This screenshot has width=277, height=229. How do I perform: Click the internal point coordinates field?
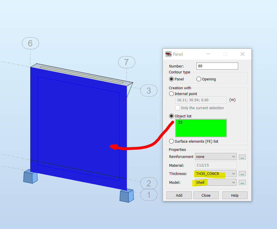pyautogui.click(x=201, y=100)
